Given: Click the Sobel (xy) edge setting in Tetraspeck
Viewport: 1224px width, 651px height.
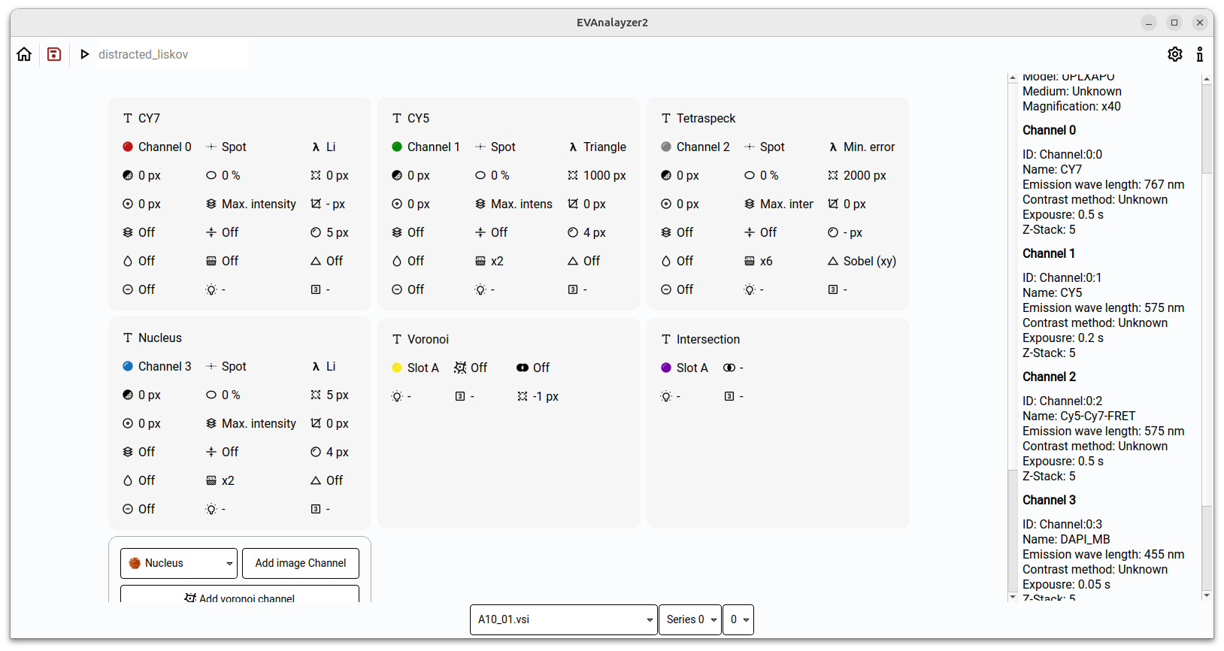Looking at the screenshot, I should click(862, 261).
